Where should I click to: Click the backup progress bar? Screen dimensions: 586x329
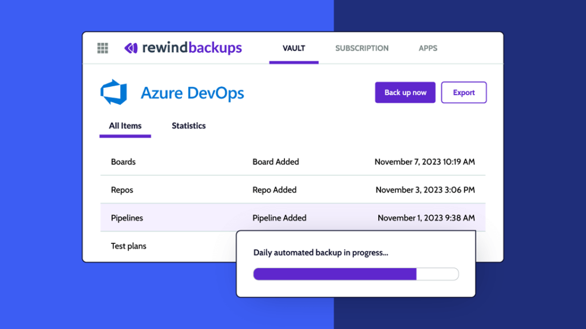(x=356, y=274)
